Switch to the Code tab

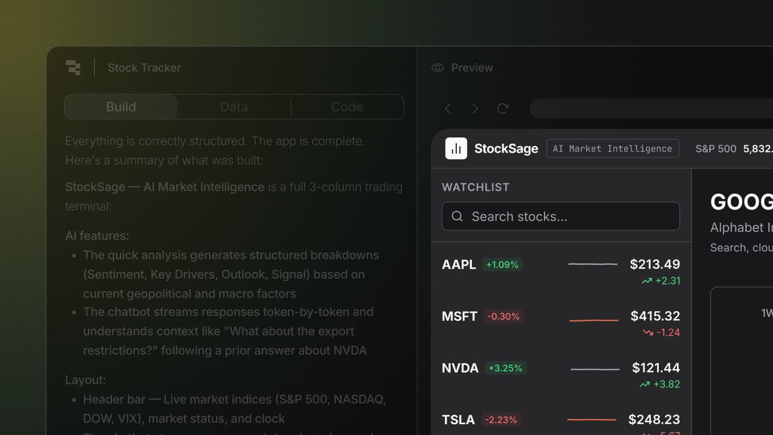point(347,107)
